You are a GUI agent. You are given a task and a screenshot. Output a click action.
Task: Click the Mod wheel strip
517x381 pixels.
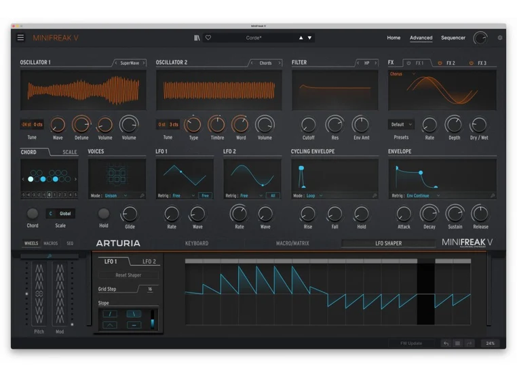[x=60, y=294]
